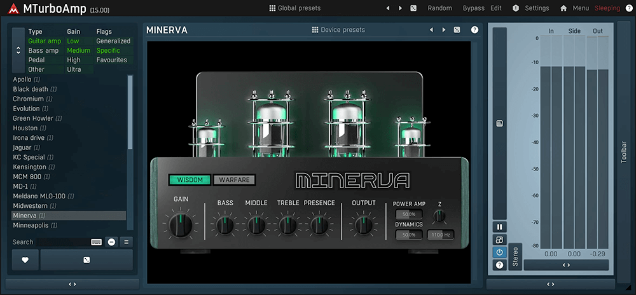
Task: Open Minerva device help icon
Action: (474, 30)
